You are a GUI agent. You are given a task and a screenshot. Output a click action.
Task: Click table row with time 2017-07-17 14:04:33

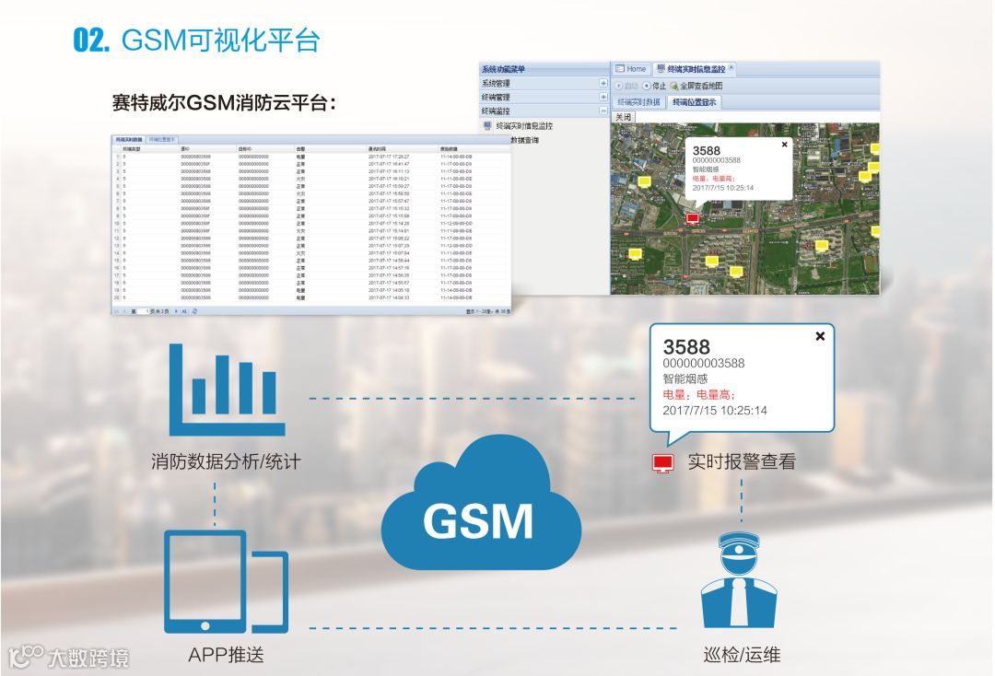311,297
